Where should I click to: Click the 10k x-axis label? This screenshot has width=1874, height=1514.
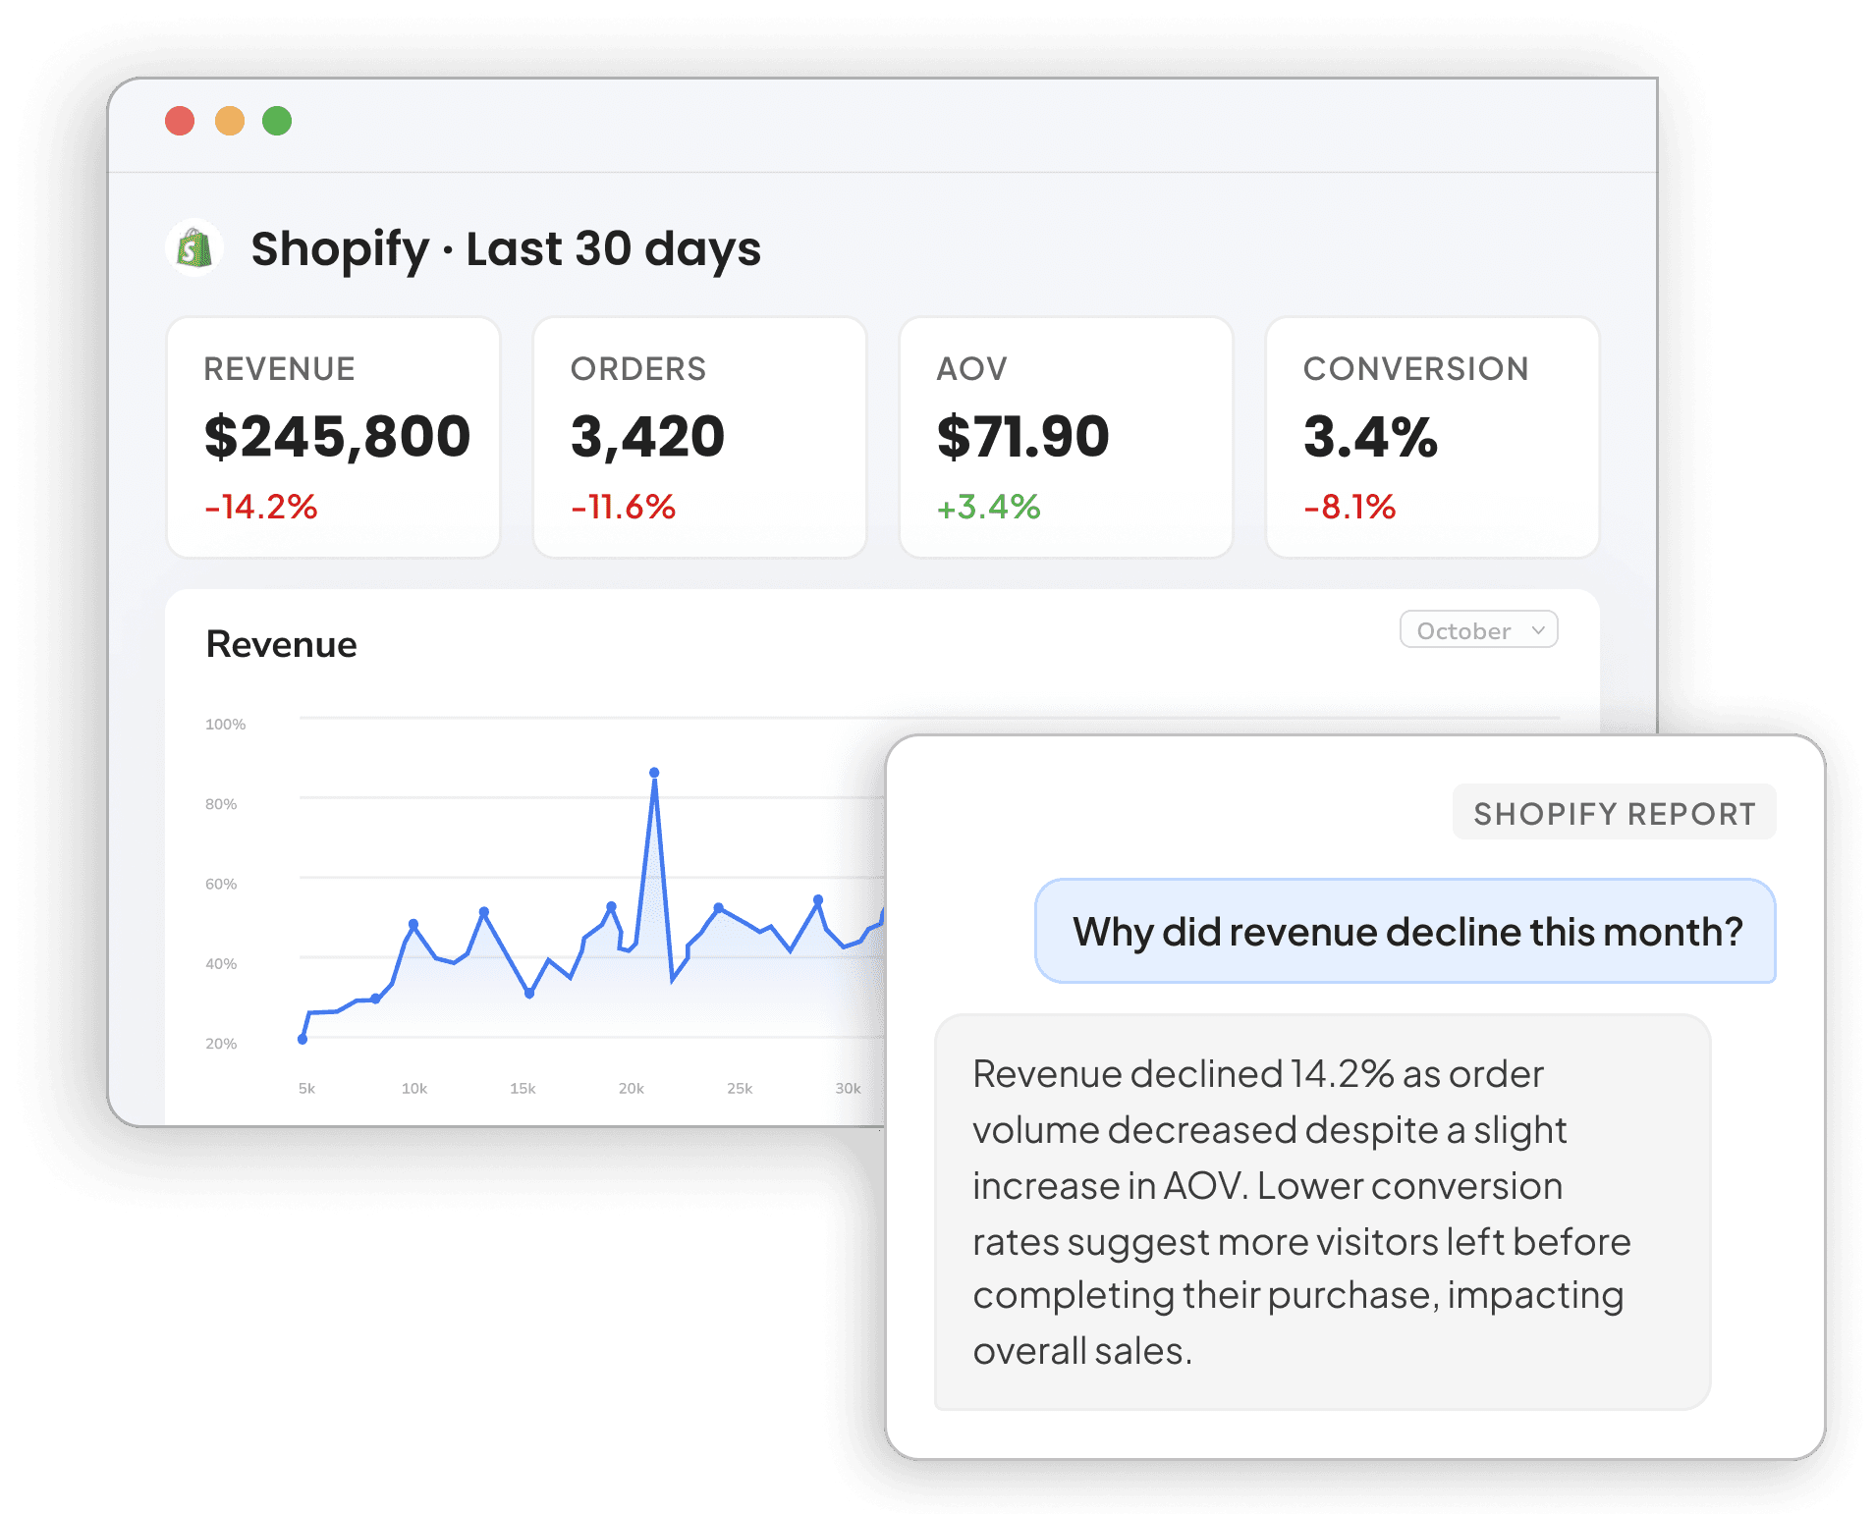(414, 1088)
